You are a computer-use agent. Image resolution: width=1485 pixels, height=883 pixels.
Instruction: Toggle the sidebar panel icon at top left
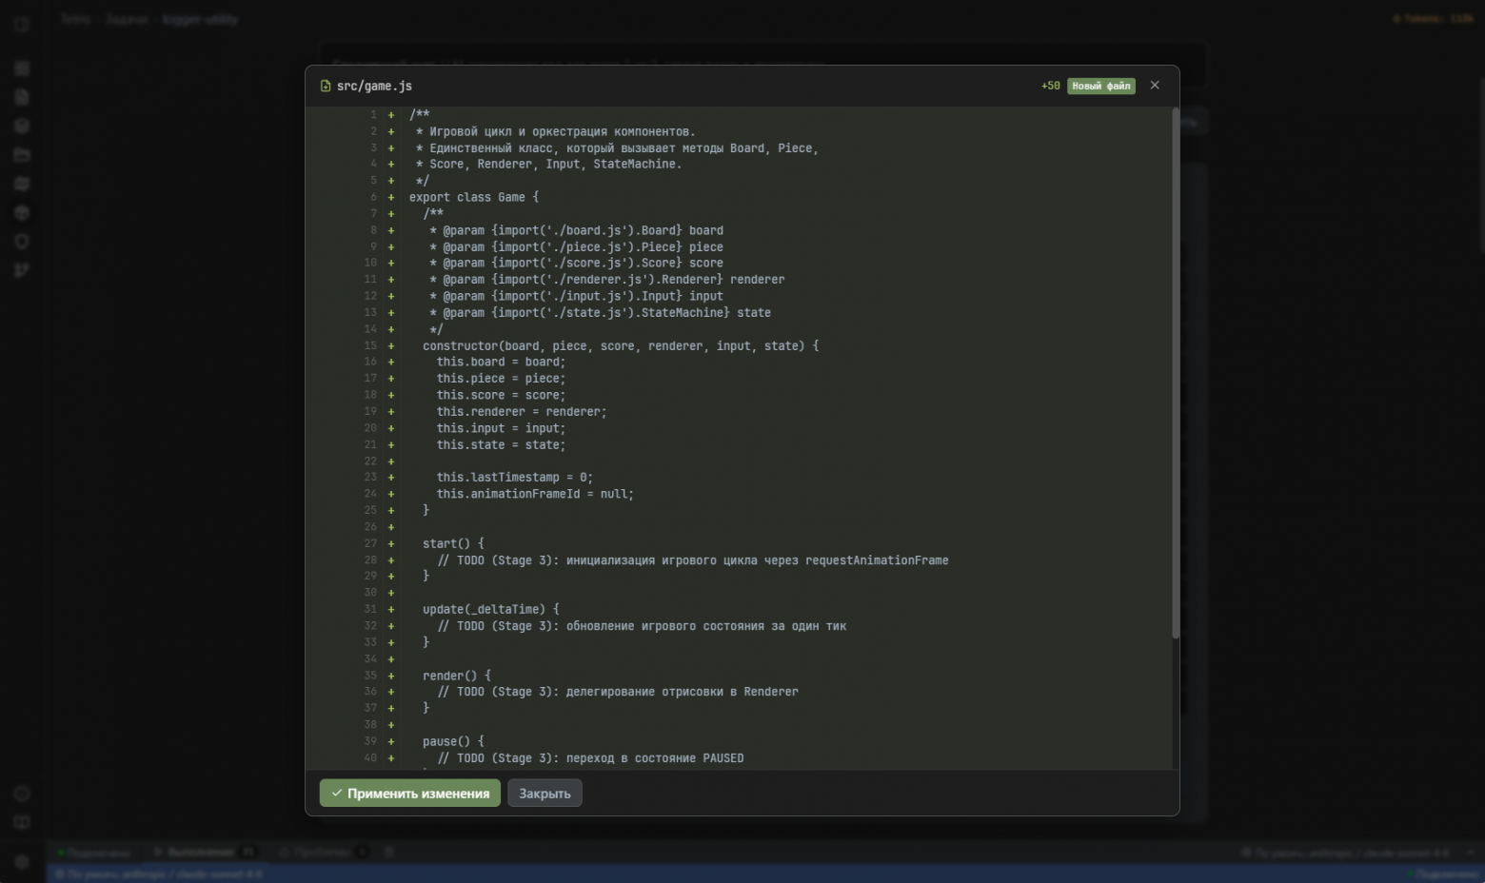(x=22, y=24)
